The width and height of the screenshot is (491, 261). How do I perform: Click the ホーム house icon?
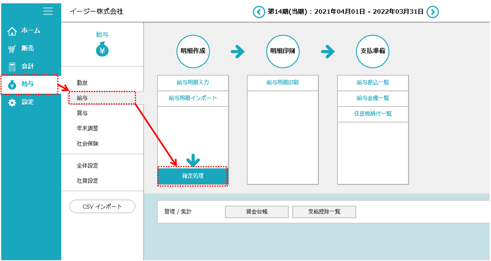[12, 31]
